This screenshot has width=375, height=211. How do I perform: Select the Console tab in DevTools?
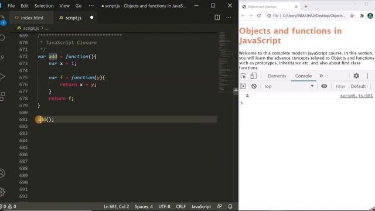point(304,76)
